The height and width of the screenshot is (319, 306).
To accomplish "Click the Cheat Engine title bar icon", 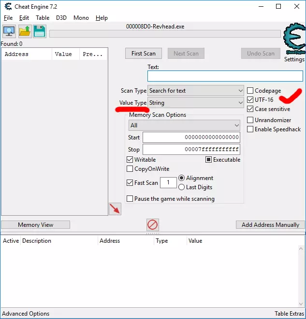I will tap(8, 6).
